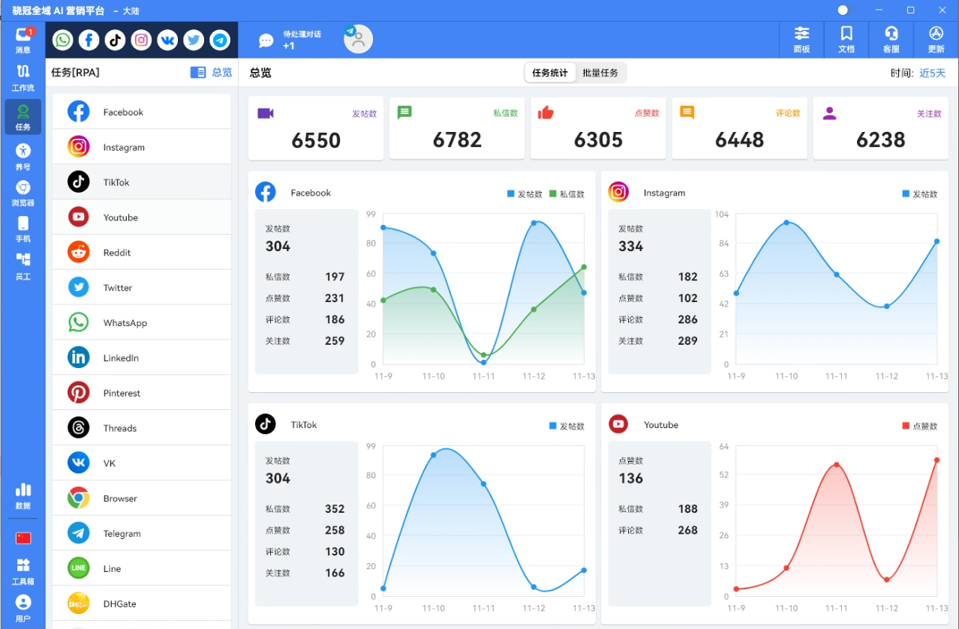This screenshot has height=629, width=959.
Task: Click the Telegram icon in top bar
Action: tap(220, 40)
